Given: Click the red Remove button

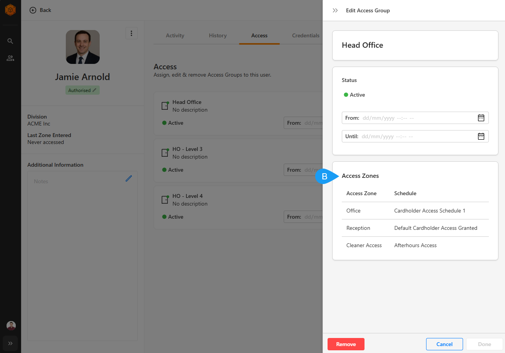Looking at the screenshot, I should [346, 344].
